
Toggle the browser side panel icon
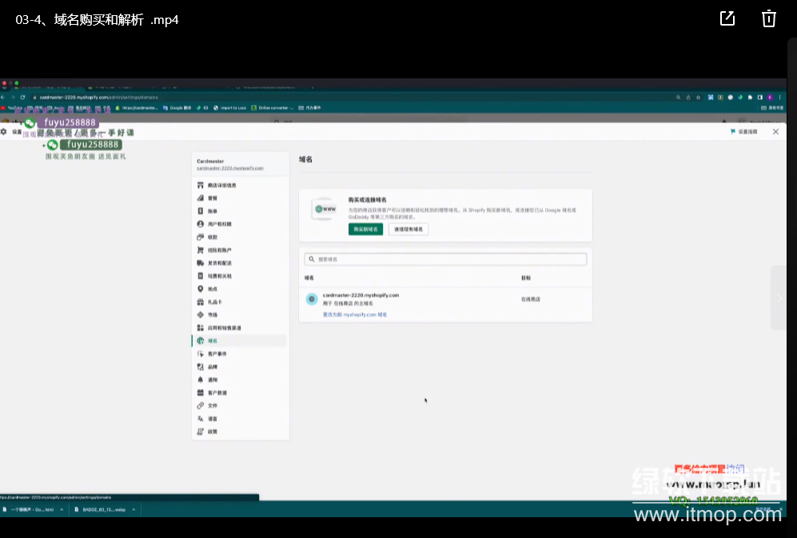pyautogui.click(x=760, y=97)
